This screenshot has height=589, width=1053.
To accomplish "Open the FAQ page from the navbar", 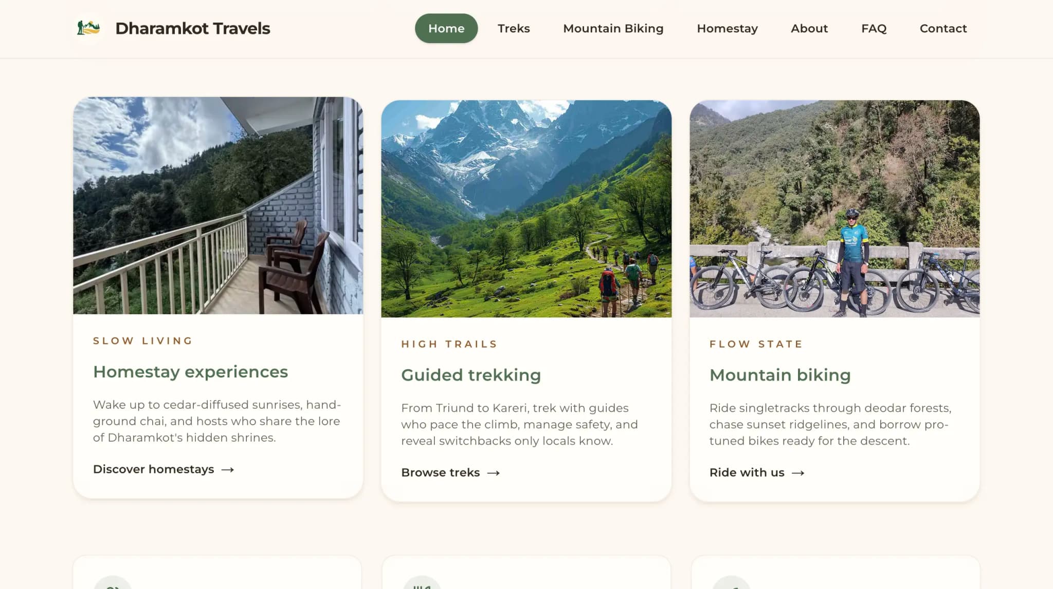I will (x=874, y=28).
